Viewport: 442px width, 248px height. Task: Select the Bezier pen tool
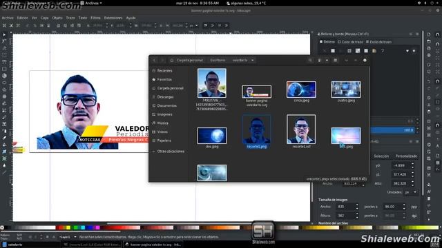pos(4,110)
